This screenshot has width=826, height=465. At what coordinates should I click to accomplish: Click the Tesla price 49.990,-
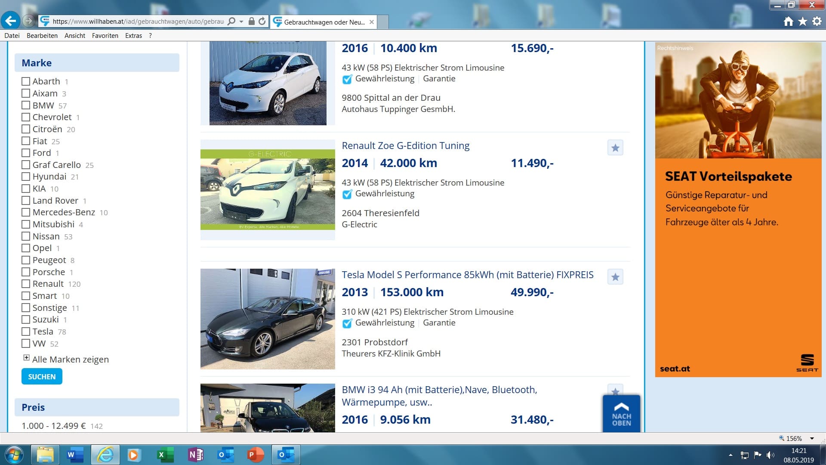(532, 292)
